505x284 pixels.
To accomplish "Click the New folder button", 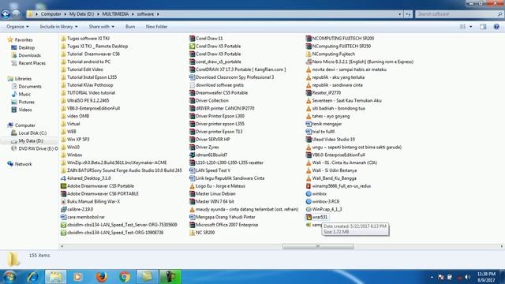I will coord(156,27).
